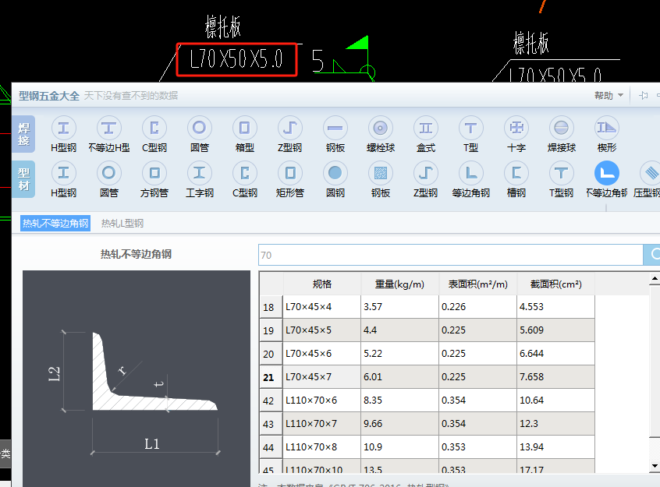Select 不等边H型 welded section icon
The image size is (660, 487).
(x=109, y=128)
